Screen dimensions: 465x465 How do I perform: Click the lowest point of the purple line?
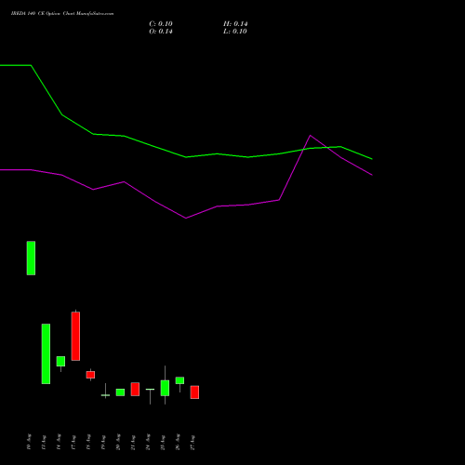point(186,218)
